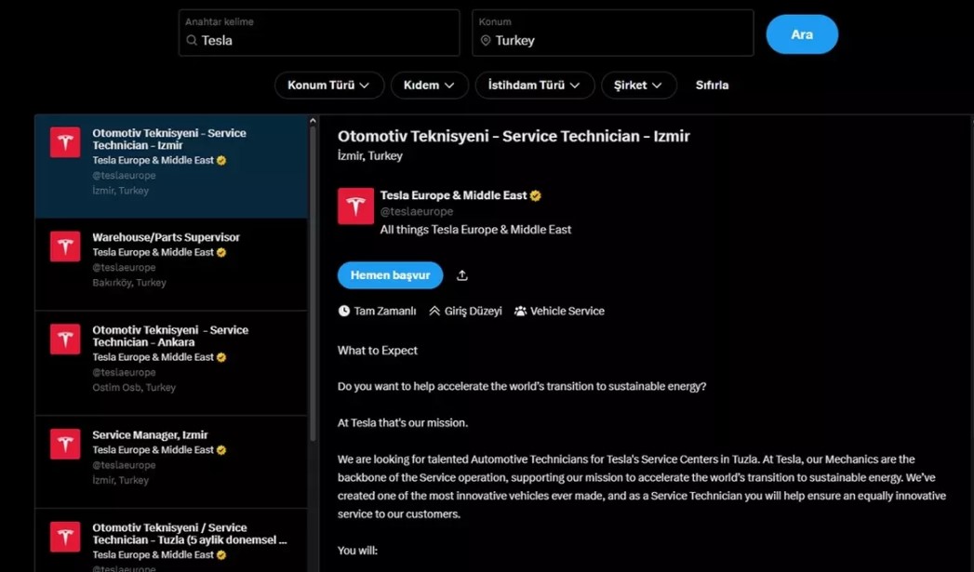Image resolution: width=974 pixels, height=572 pixels.
Task: Click the verified badge on the Warehouse/Parts Supervisor listing
Action: 221,253
